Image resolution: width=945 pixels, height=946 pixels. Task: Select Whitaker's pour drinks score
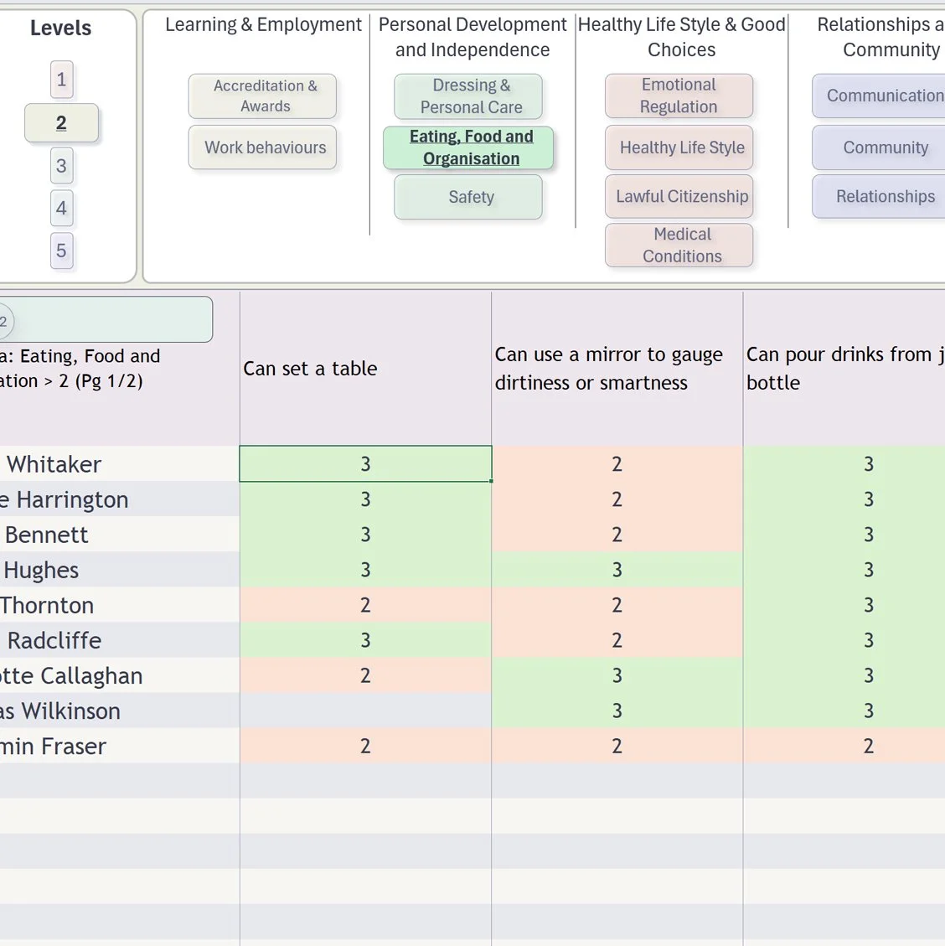pos(844,464)
